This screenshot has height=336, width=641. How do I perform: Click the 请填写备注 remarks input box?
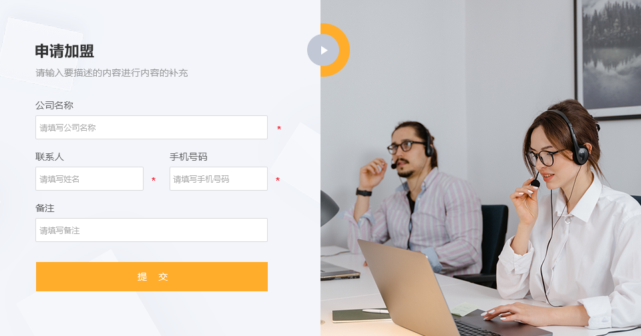click(152, 230)
